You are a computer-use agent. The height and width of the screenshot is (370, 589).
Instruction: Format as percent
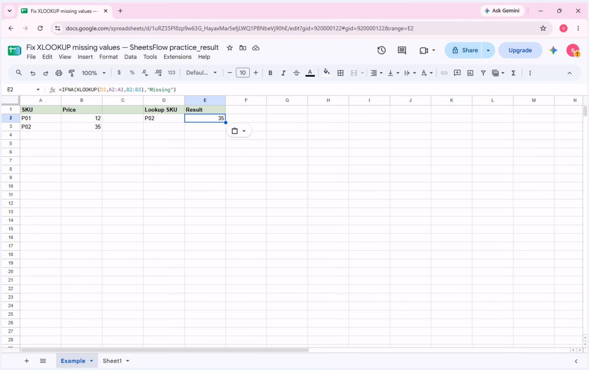click(132, 73)
